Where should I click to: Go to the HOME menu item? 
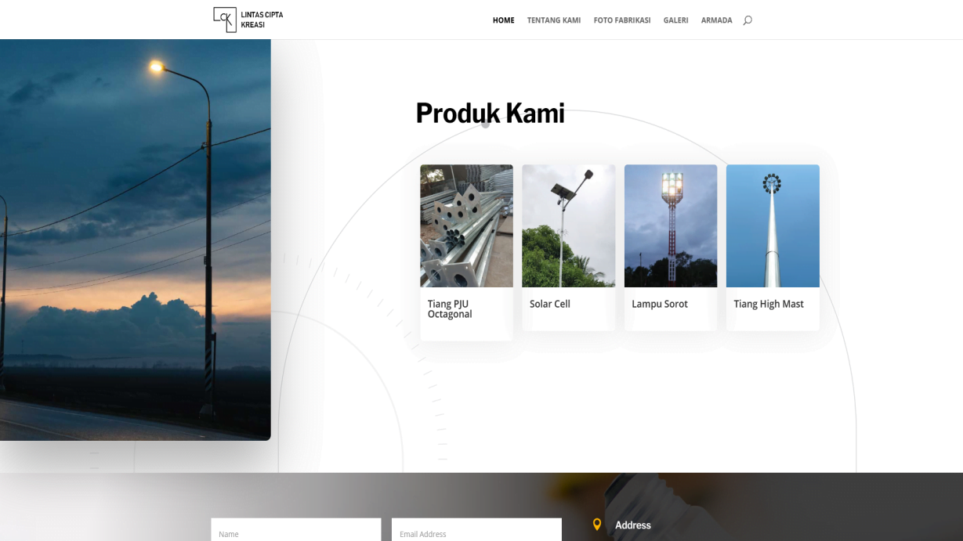[504, 20]
